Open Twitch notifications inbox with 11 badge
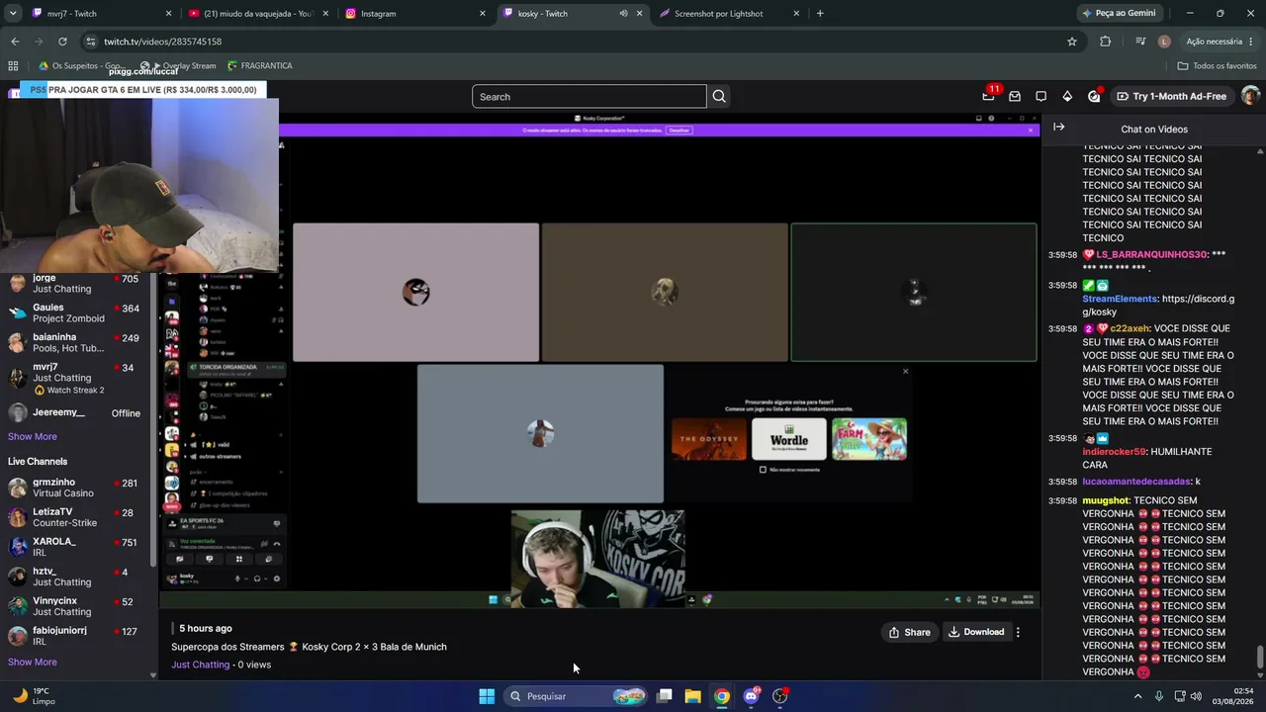 point(988,96)
